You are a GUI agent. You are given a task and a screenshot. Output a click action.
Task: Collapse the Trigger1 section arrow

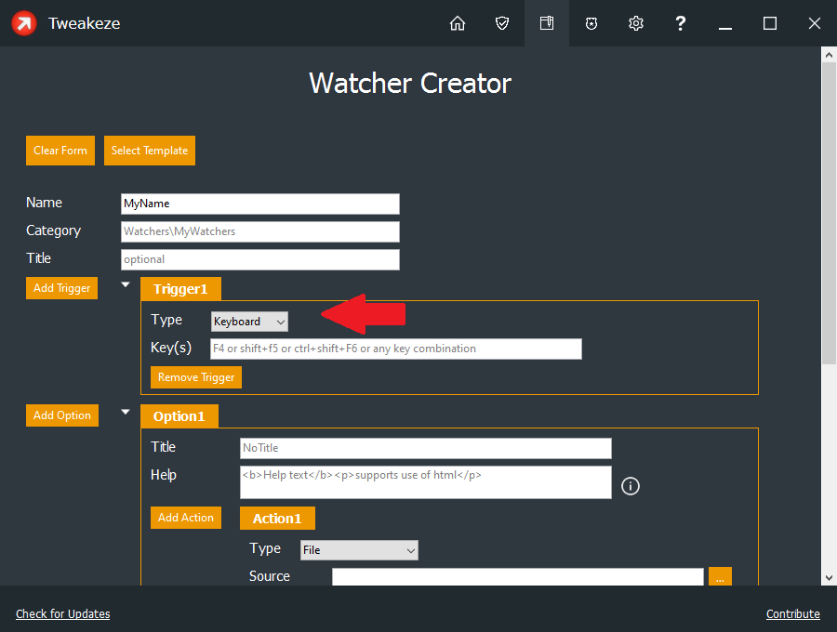click(126, 284)
